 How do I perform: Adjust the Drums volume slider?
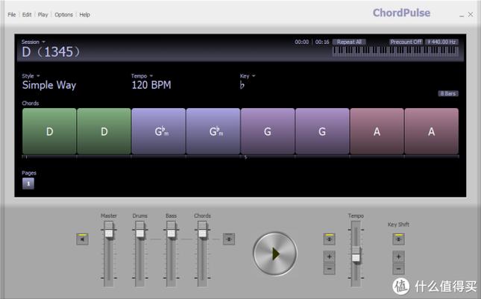click(x=140, y=233)
